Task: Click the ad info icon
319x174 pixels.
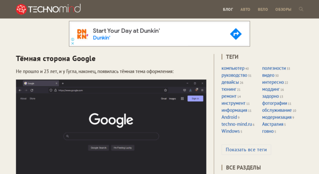Action: [73, 39]
